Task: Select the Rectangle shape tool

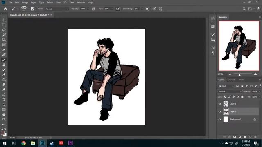Action: (4, 109)
